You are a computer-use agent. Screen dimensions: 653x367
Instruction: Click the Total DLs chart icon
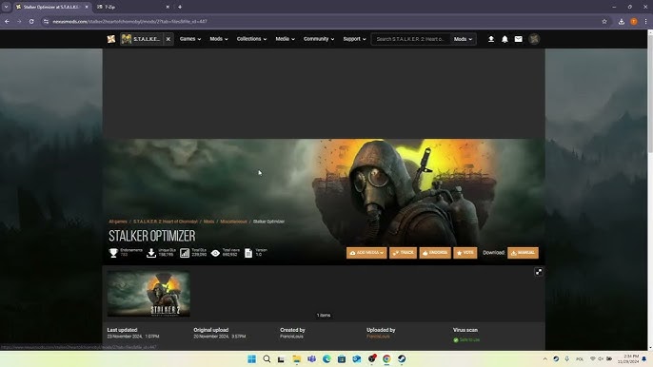point(185,253)
